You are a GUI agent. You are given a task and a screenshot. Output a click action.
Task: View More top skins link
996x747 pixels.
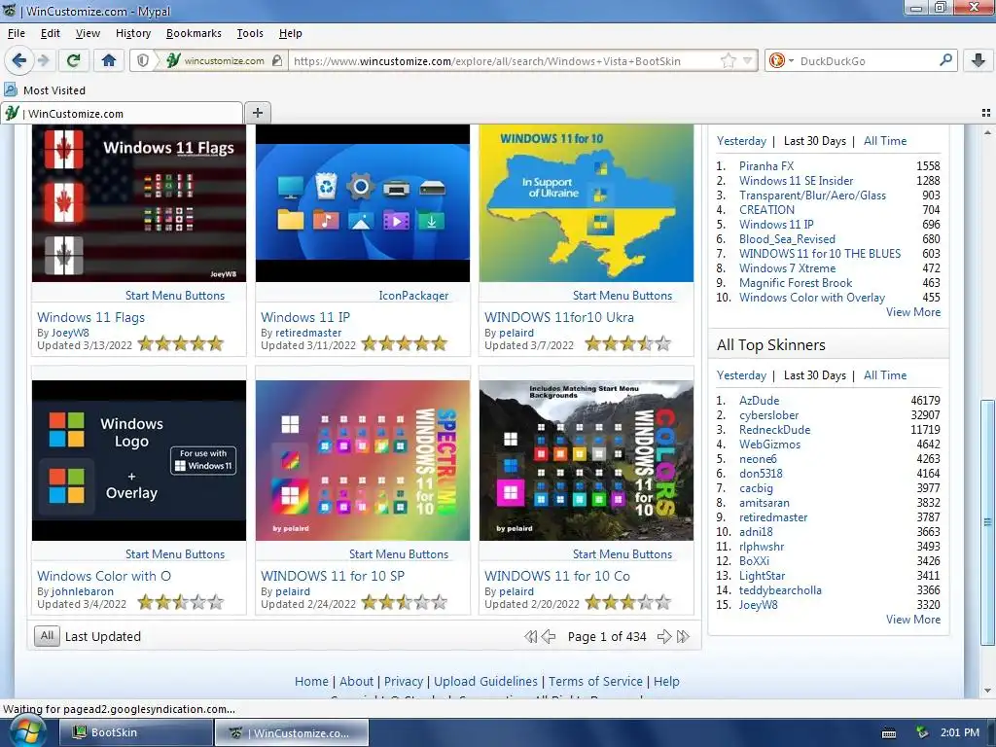click(x=913, y=312)
